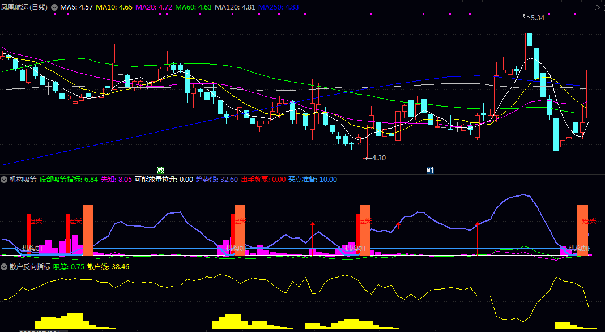Select the MA20: 4.72 legend value
This screenshot has height=332, width=605.
point(154,7)
